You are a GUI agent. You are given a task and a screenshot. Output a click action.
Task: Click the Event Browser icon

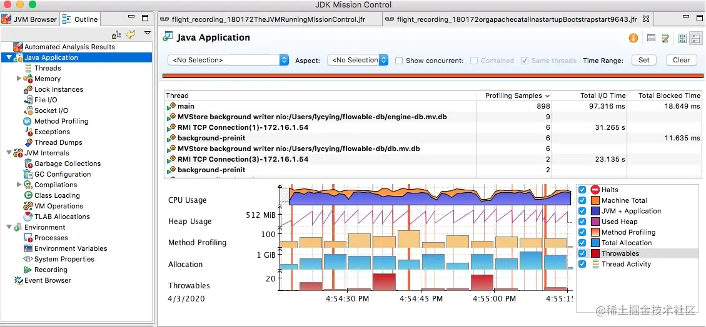(x=18, y=280)
